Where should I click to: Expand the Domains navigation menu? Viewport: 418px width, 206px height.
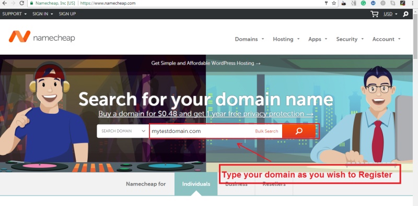250,39
